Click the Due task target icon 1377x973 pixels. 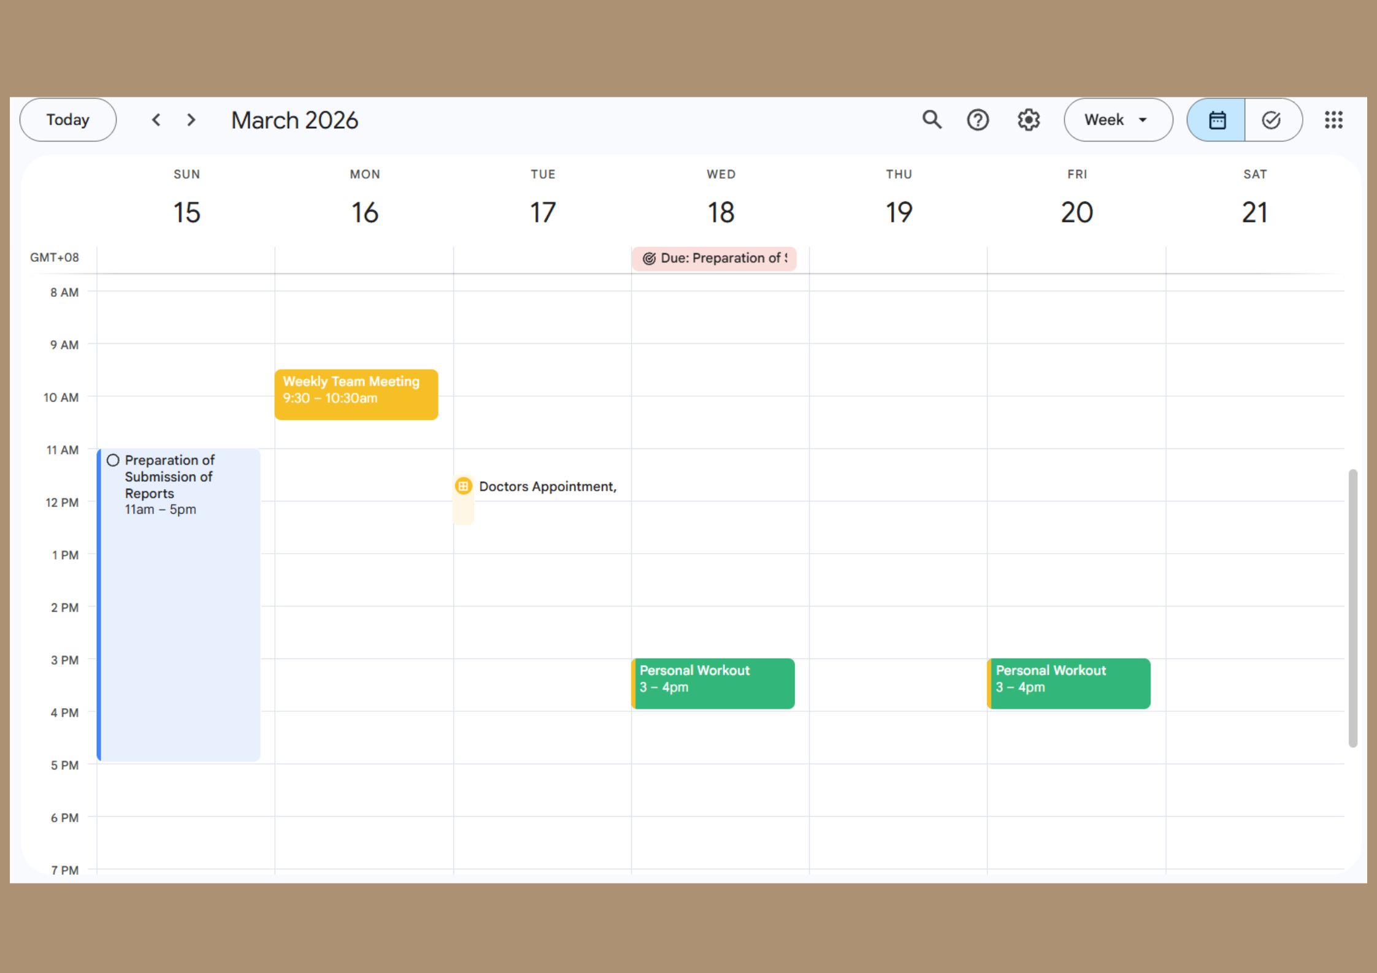(x=649, y=259)
